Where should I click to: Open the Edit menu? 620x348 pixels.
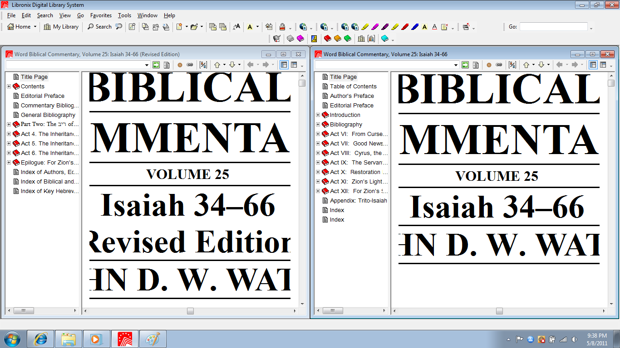click(26, 15)
